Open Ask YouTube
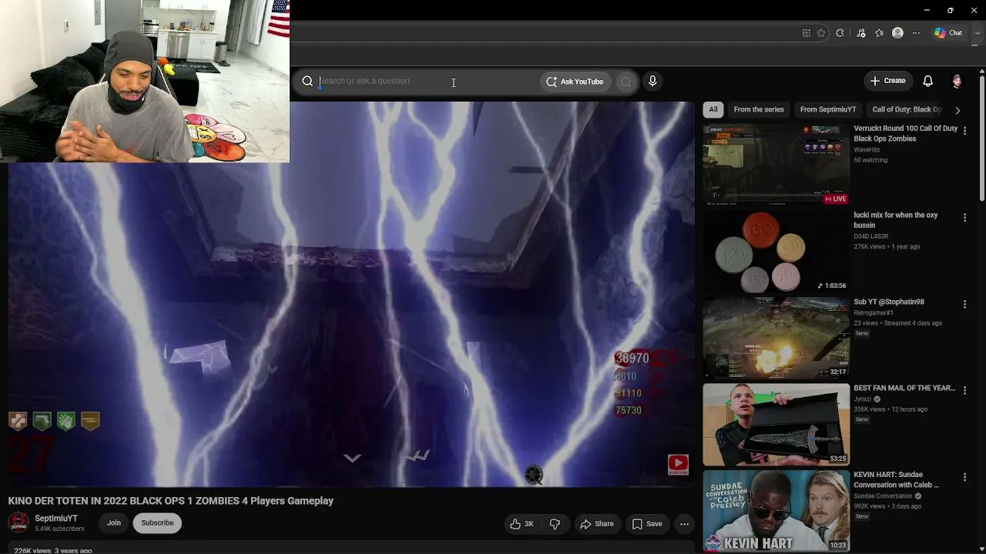This screenshot has height=554, width=986. pos(575,82)
